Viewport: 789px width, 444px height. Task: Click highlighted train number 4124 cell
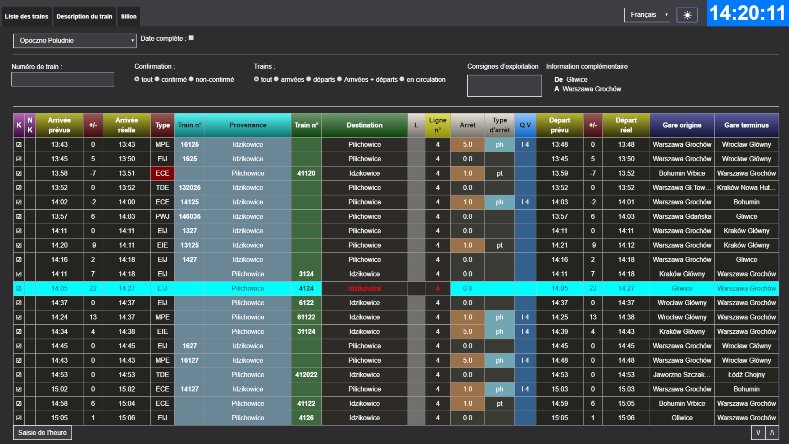306,288
